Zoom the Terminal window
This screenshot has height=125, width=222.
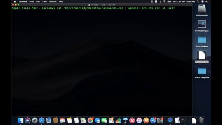(18, 5)
